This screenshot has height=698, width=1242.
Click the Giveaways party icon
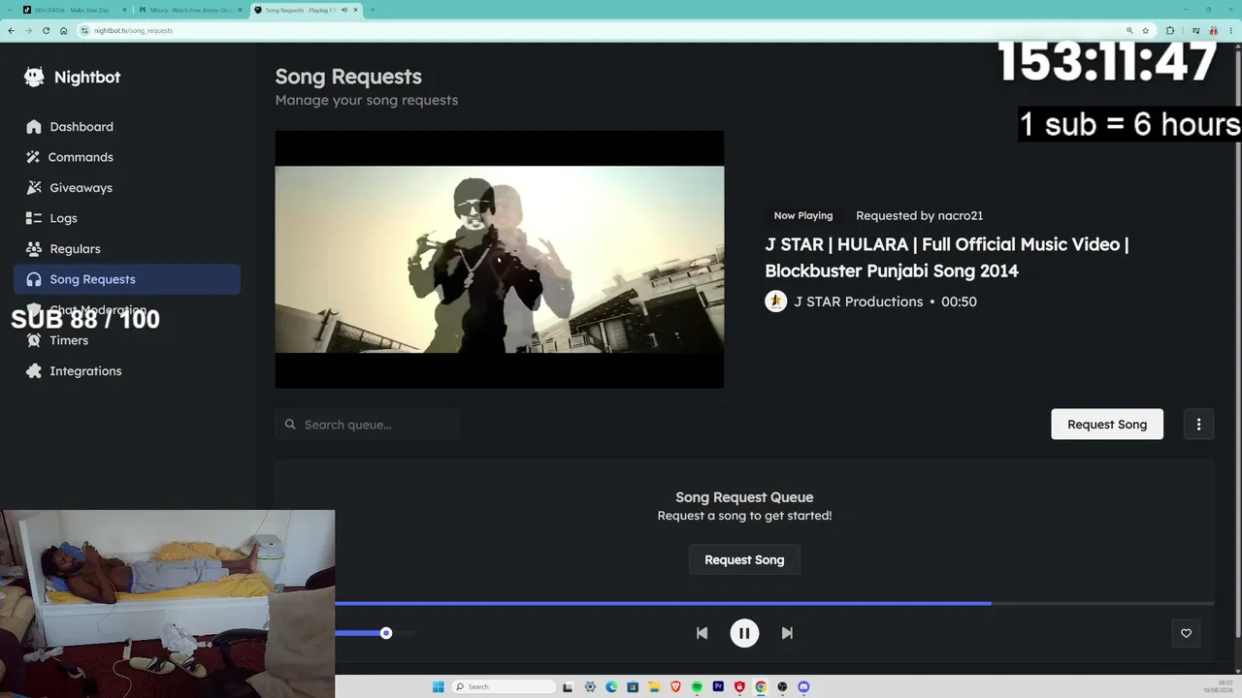(x=34, y=188)
